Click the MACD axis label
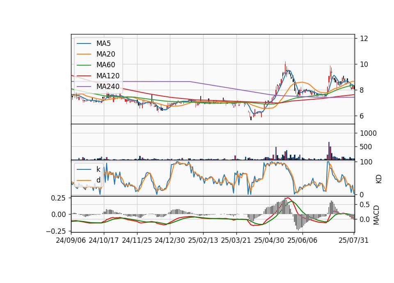 tap(376, 215)
